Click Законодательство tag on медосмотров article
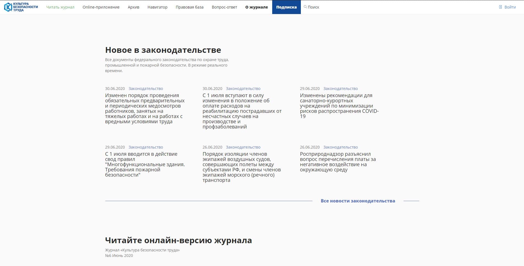This screenshot has height=266, width=524. coord(146,89)
